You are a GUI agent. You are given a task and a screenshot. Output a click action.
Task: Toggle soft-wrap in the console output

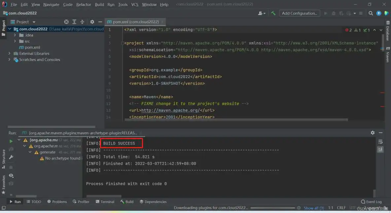tap(380, 142)
